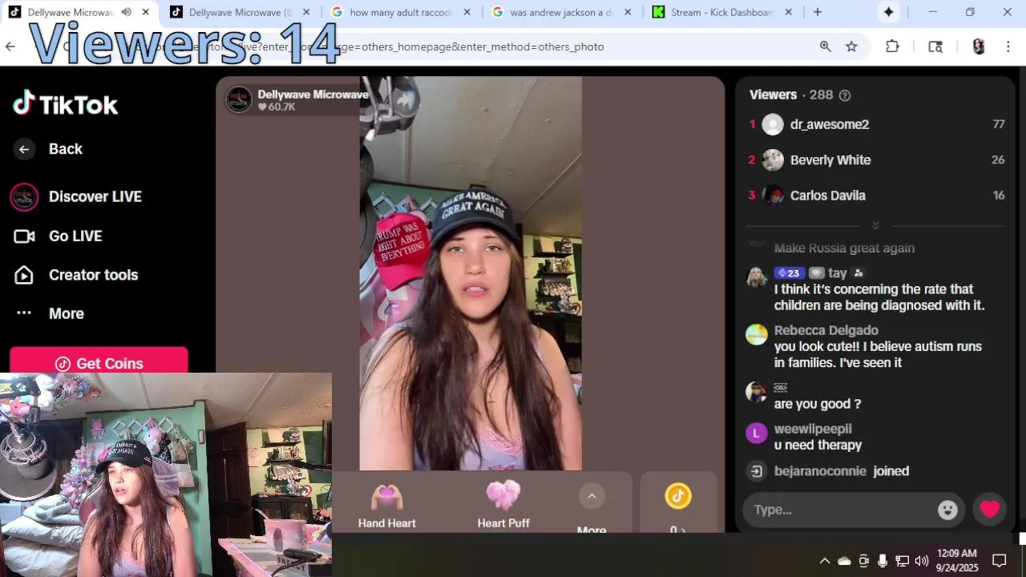The width and height of the screenshot is (1026, 577).
Task: Open the taskbar clock and date
Action: pyautogui.click(x=957, y=560)
